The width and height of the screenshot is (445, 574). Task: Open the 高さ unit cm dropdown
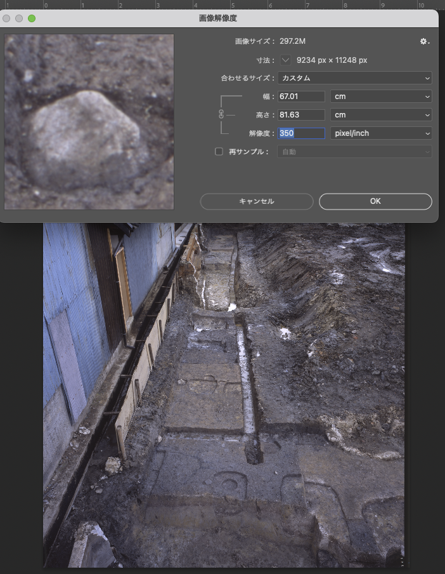[380, 115]
